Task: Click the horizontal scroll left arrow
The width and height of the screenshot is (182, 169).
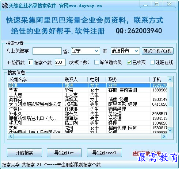Action: pos(11,136)
